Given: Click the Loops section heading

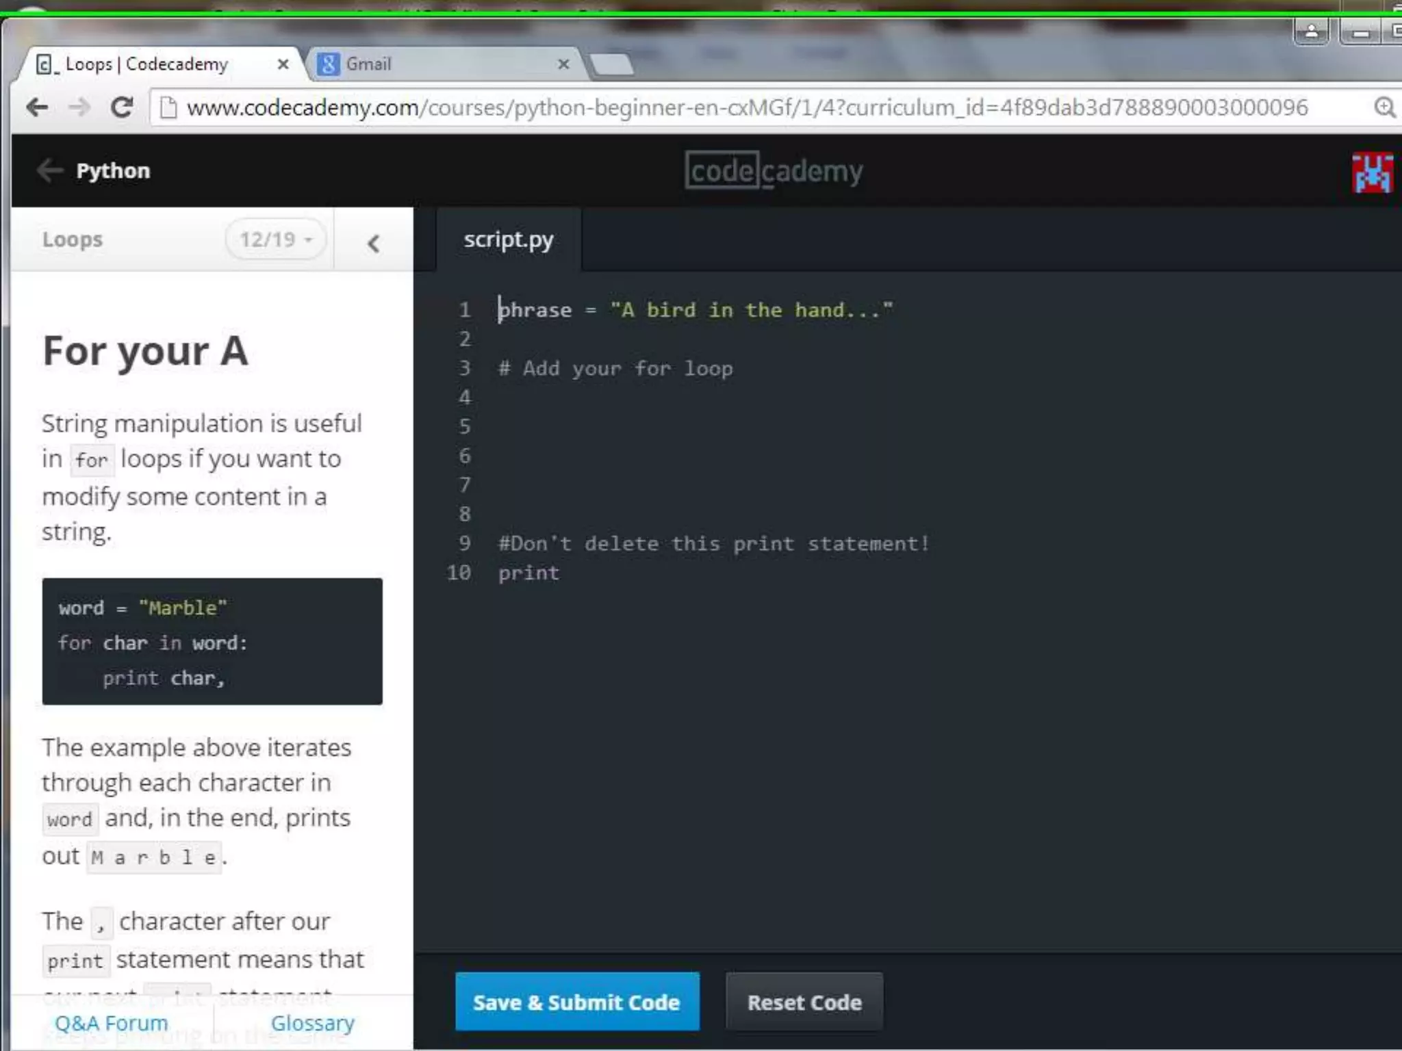Looking at the screenshot, I should pyautogui.click(x=73, y=239).
